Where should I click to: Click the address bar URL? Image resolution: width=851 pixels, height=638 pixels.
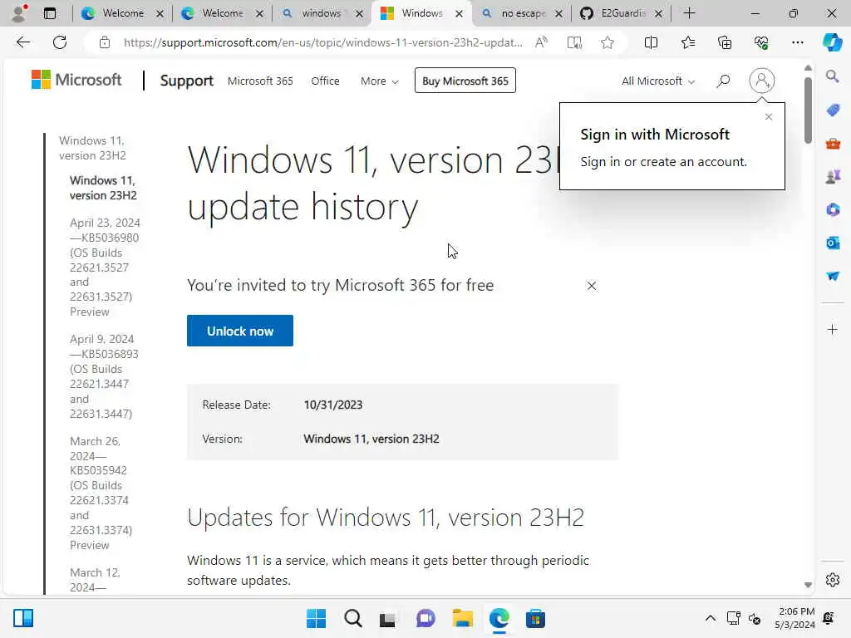(323, 42)
